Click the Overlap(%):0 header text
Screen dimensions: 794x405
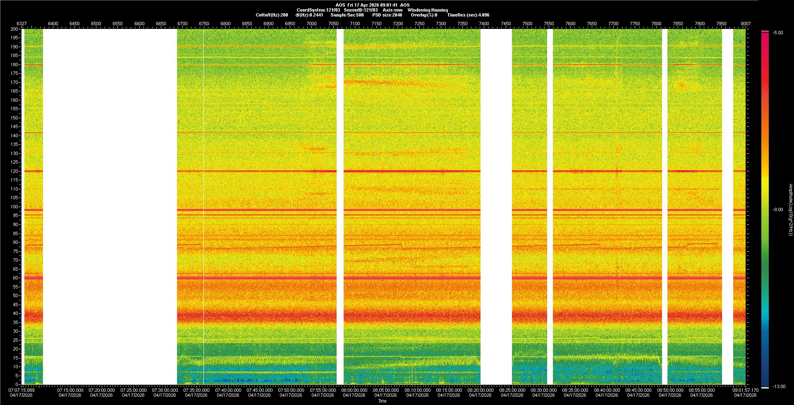tap(424, 15)
